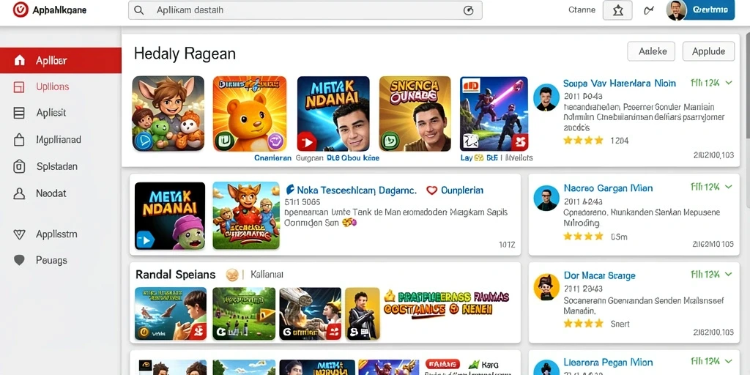Viewport: 750px width, 375px height.
Task: Expand the chevron beside Nacreo Gargan Mian
Action: click(x=729, y=187)
